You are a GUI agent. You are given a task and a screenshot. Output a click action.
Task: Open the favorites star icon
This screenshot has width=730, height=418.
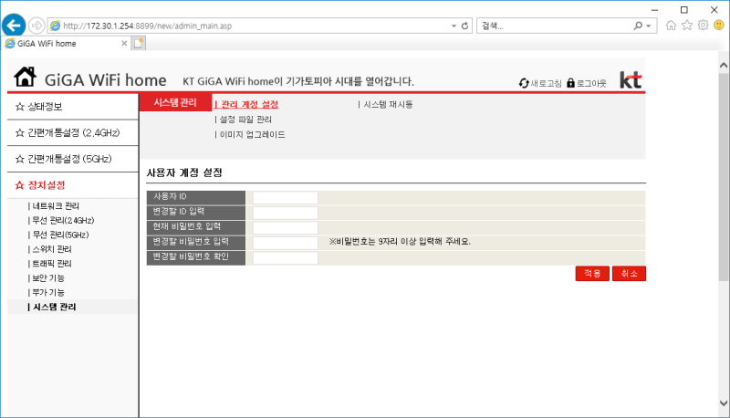[687, 26]
